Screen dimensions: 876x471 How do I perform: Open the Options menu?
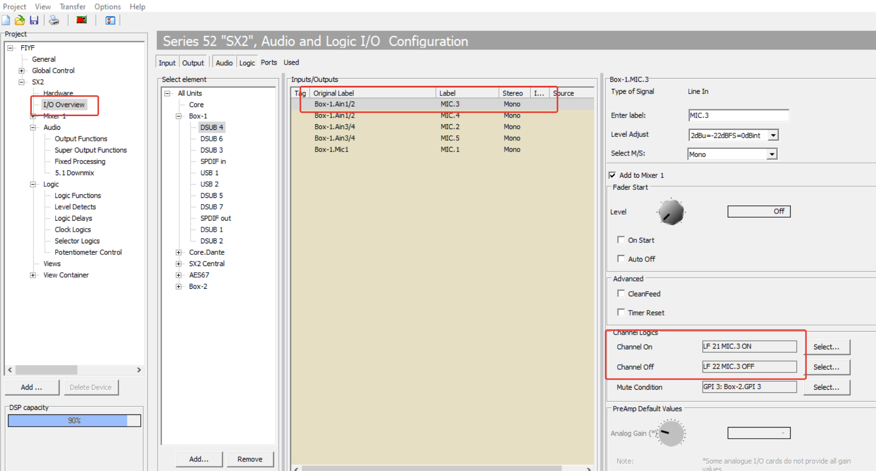click(107, 7)
